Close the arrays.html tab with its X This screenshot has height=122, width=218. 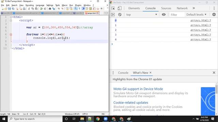(97, 13)
